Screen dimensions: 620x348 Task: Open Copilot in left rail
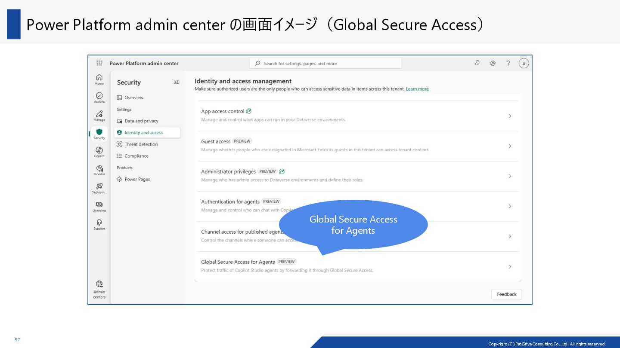[x=99, y=152]
